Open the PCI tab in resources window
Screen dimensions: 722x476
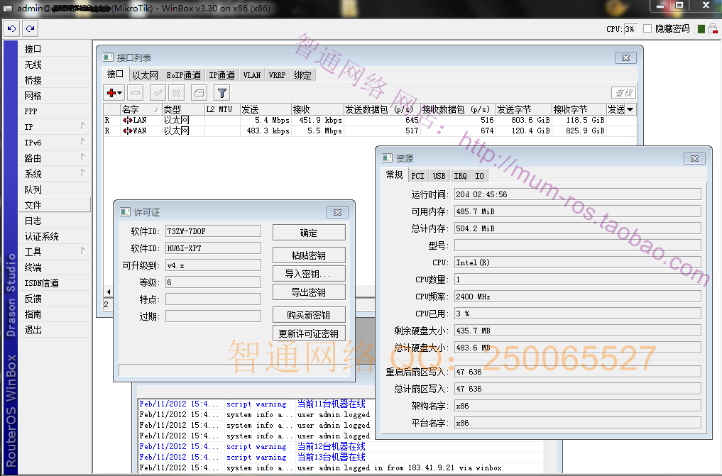click(x=417, y=175)
